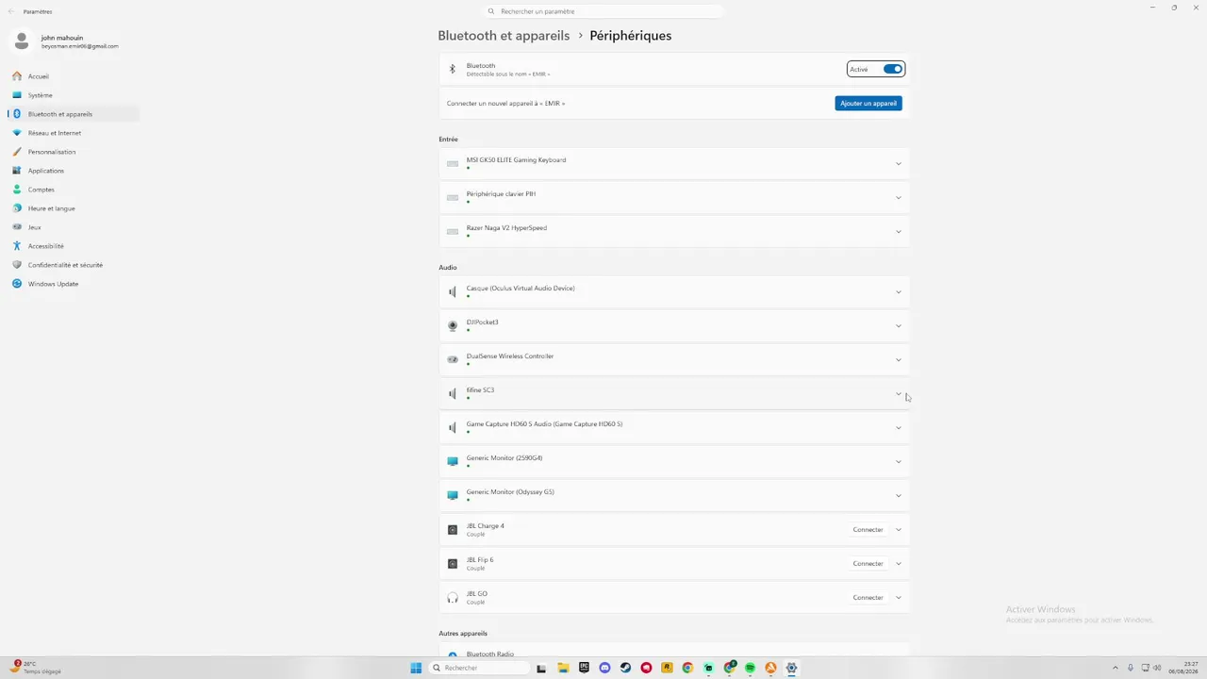
Task: Open Task View from taskbar
Action: point(541,668)
